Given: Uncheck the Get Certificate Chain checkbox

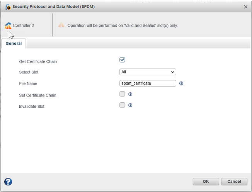Looking at the screenshot, I should (123, 60).
